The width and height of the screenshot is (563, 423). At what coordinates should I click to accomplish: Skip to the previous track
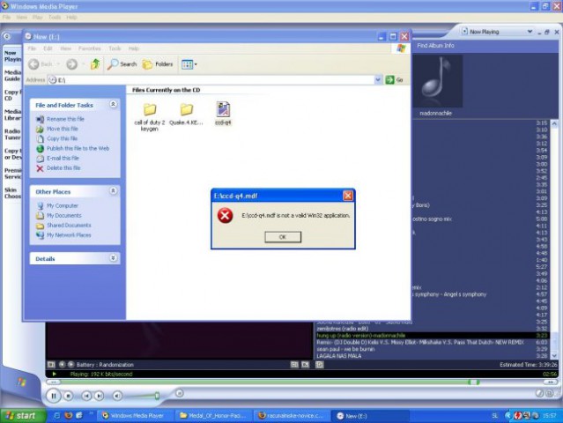tap(86, 396)
